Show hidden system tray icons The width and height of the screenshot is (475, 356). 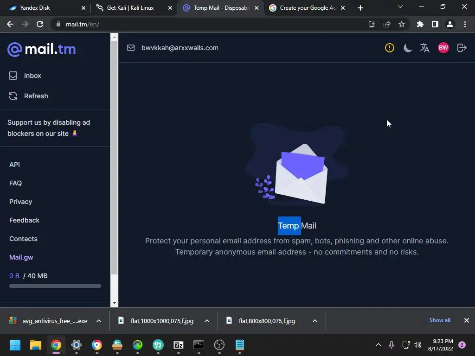tap(379, 345)
